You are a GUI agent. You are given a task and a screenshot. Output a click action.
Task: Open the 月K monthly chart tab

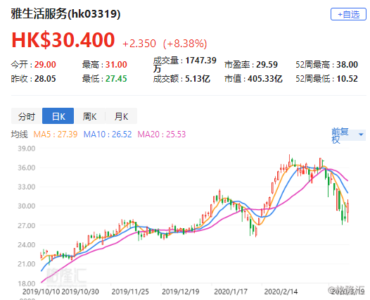point(121,116)
